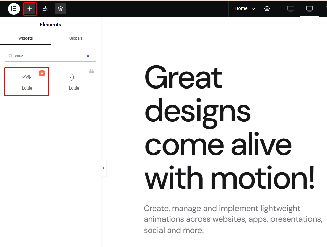Open the Add Element plus button
The image size is (327, 247).
click(30, 9)
